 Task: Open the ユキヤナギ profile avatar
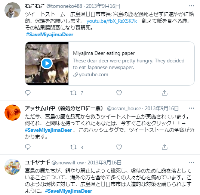pyautogui.click(x=12, y=167)
